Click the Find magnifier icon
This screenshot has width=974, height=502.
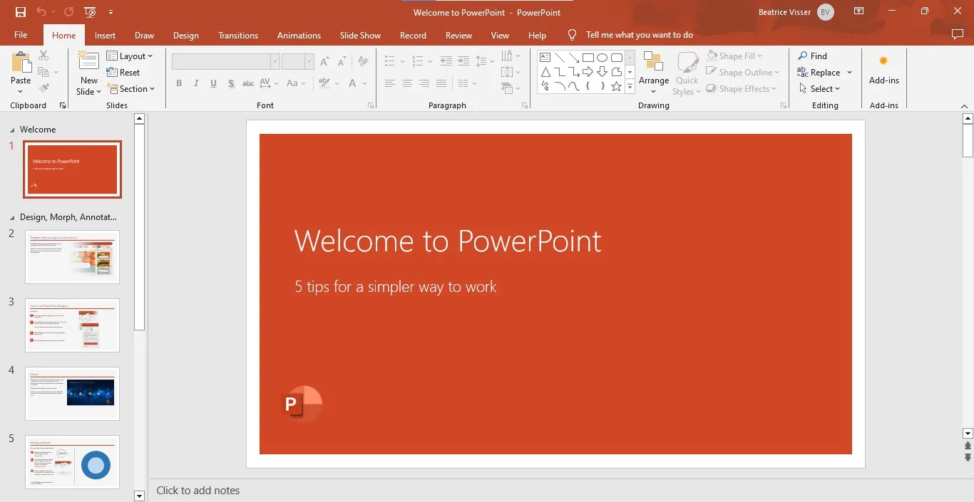[803, 56]
